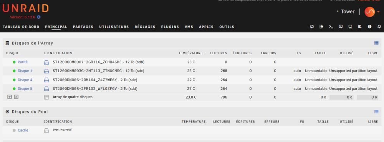Click the 23.8 C average temperature value

[191, 97]
